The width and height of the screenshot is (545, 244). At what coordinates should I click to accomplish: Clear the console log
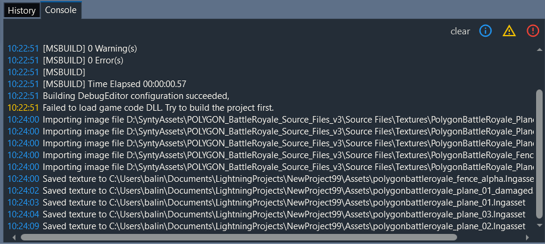coord(460,31)
